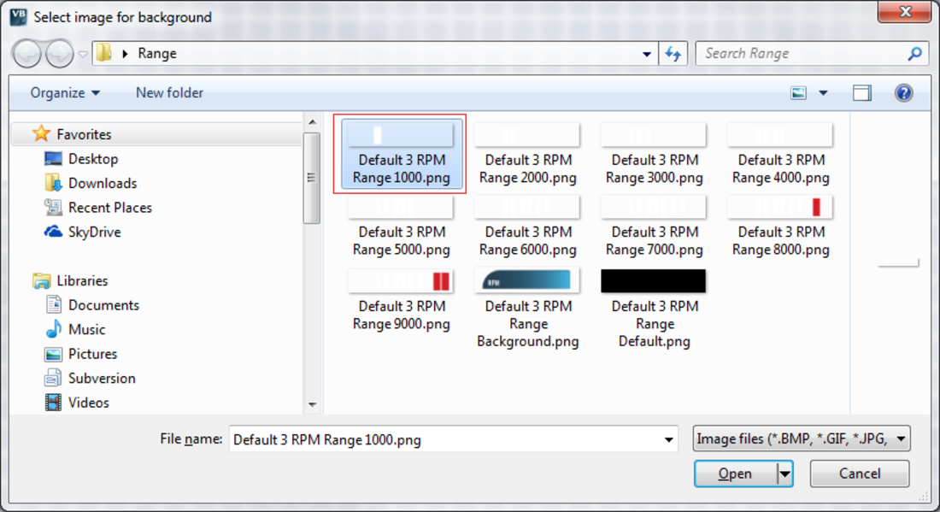Screen dimensions: 940x512
Task: Select Default 3 RPM Range 1000.png thumbnail
Action: coord(402,154)
